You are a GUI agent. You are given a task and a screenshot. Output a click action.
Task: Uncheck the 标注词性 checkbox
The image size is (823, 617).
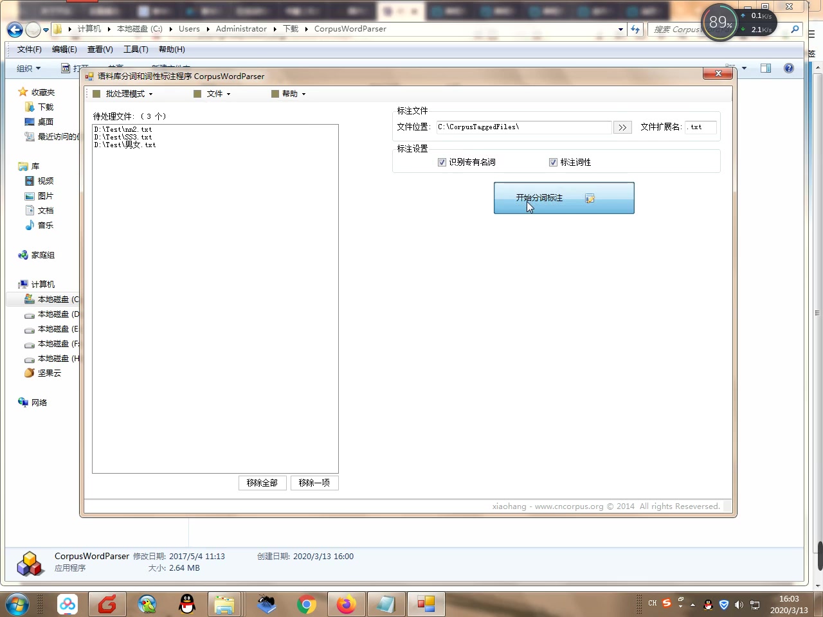pyautogui.click(x=553, y=162)
